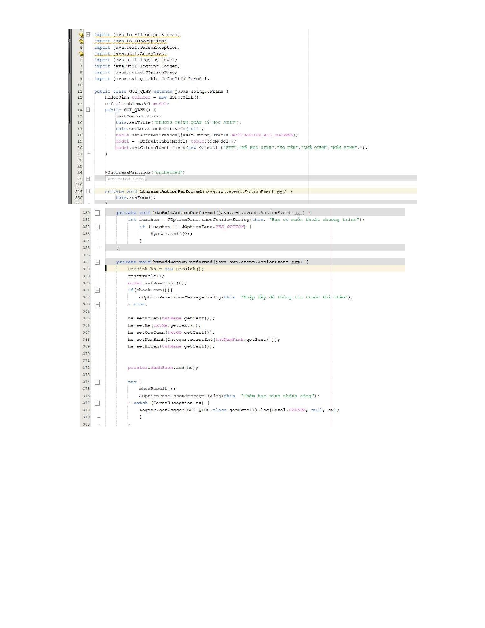Fold the try block at line 374
485x628 pixels.
point(97,382)
